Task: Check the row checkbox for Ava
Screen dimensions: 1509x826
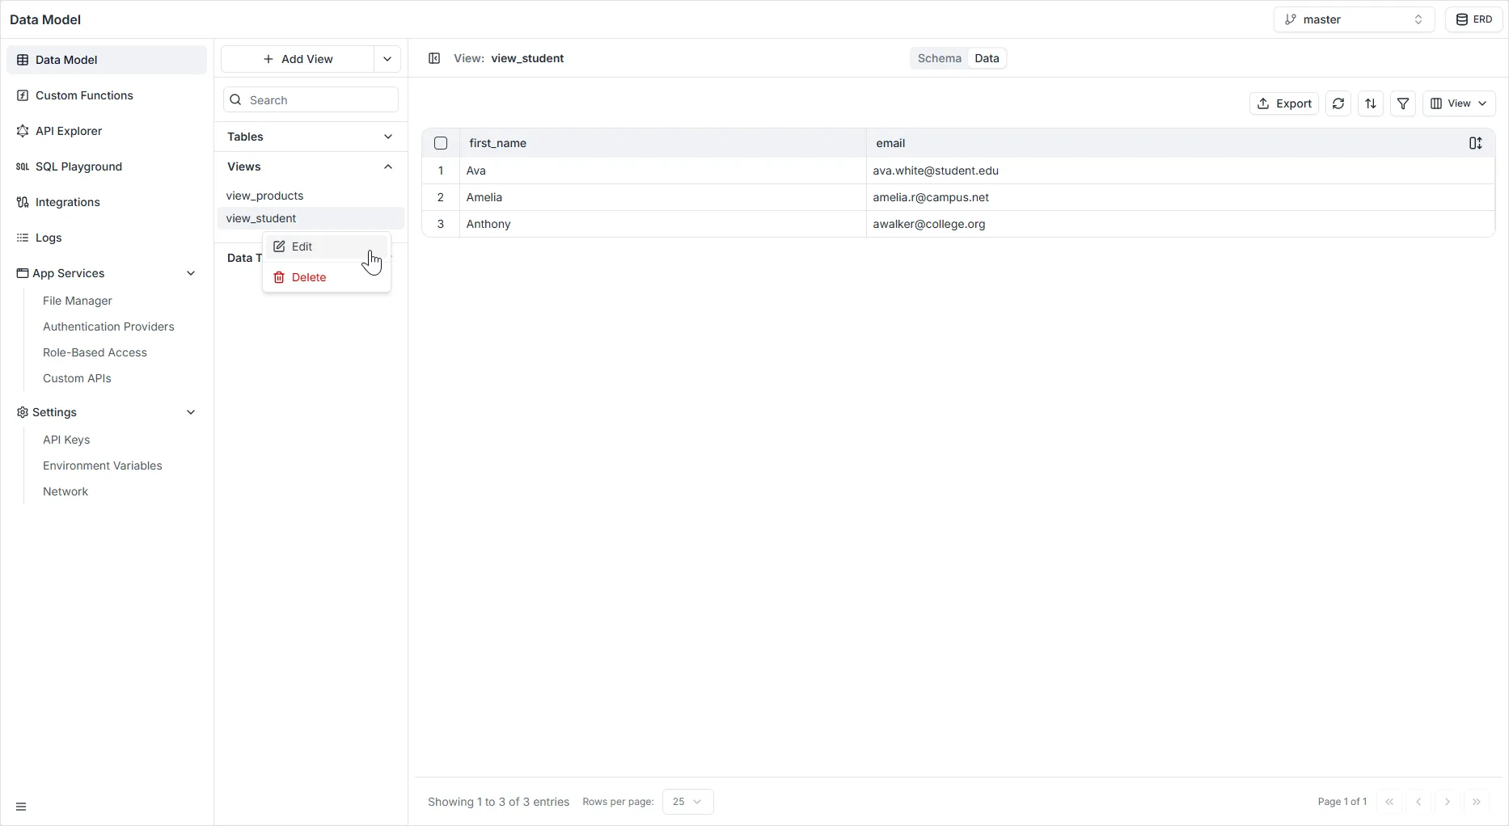Action: click(441, 171)
